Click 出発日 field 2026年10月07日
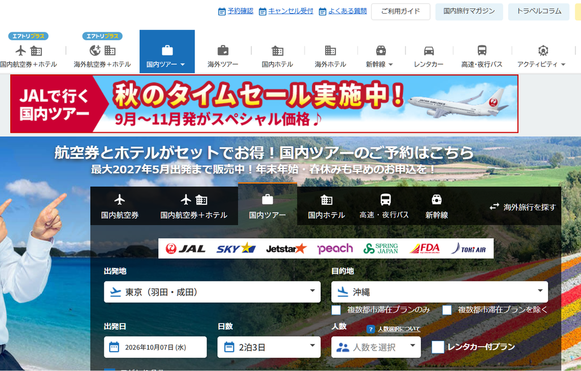Screen dimensions: 581x371 155,347
